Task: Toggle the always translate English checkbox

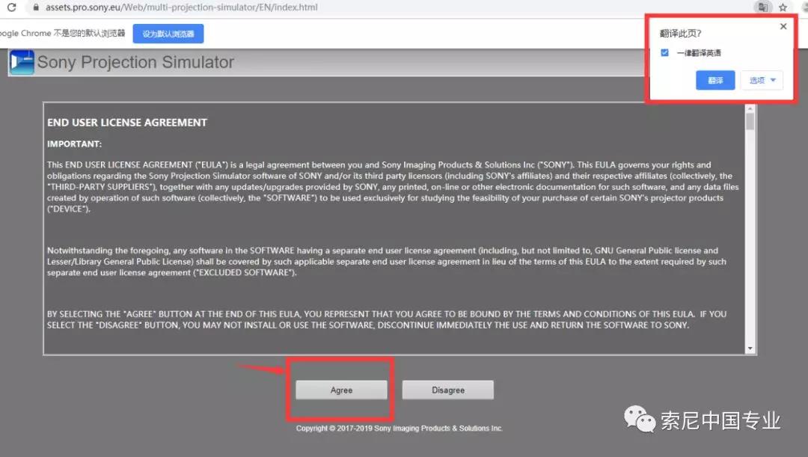Action: [665, 52]
